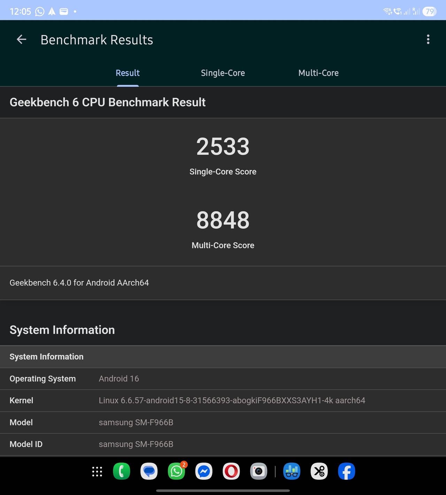446x495 pixels.
Task: Launch the green Phone app
Action: point(122,471)
